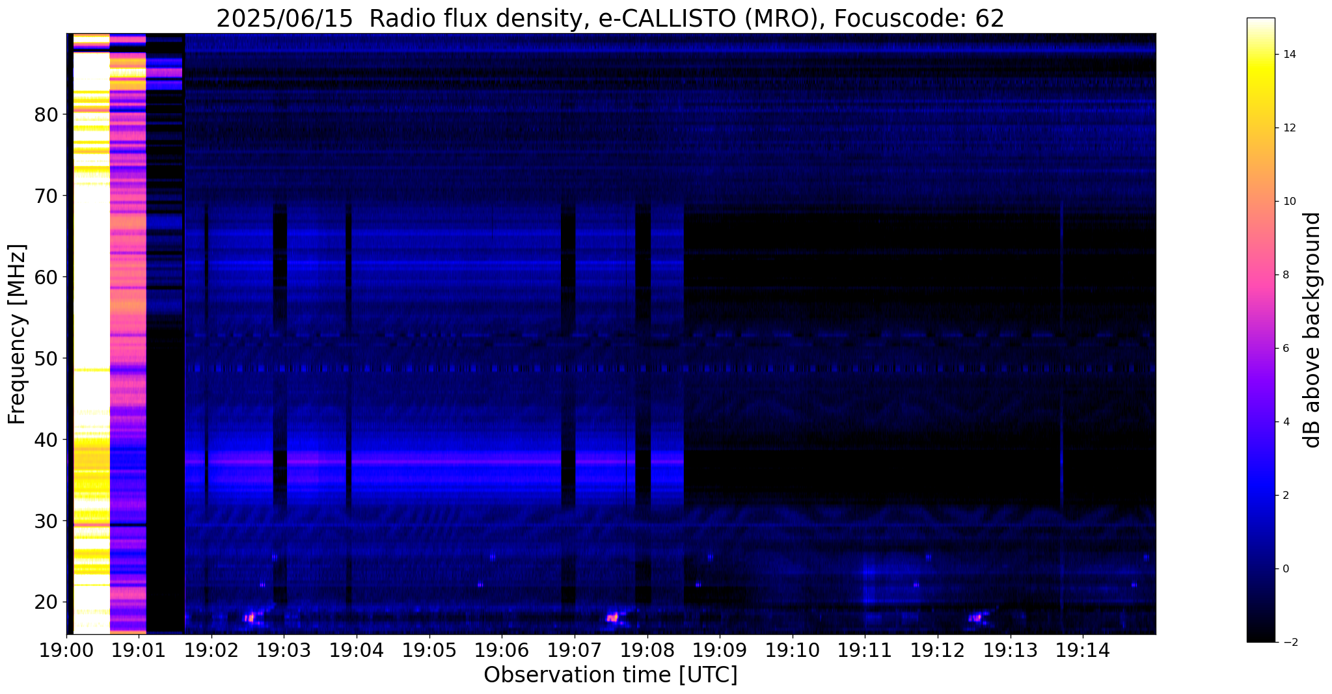Click the 19:10 time tick label

tap(793, 650)
